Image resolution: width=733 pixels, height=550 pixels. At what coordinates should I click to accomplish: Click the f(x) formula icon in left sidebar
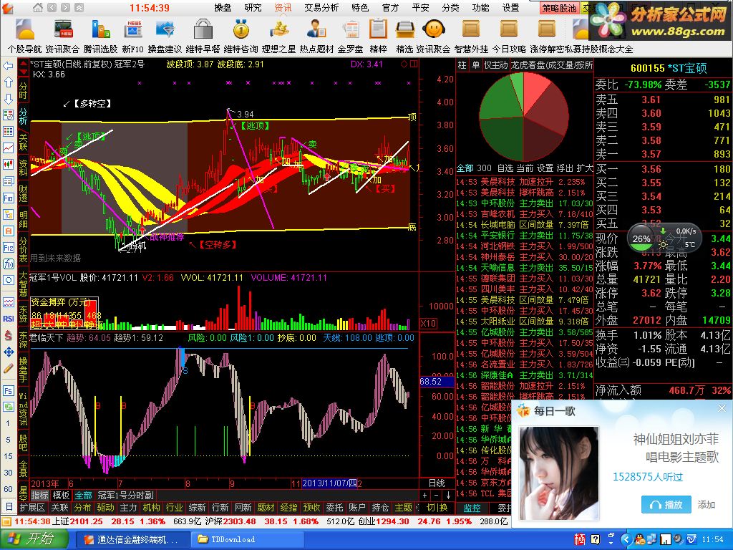tap(8, 264)
